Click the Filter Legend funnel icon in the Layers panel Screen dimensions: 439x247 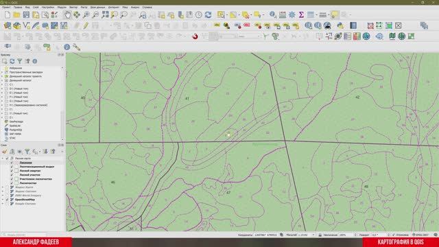coord(27,152)
